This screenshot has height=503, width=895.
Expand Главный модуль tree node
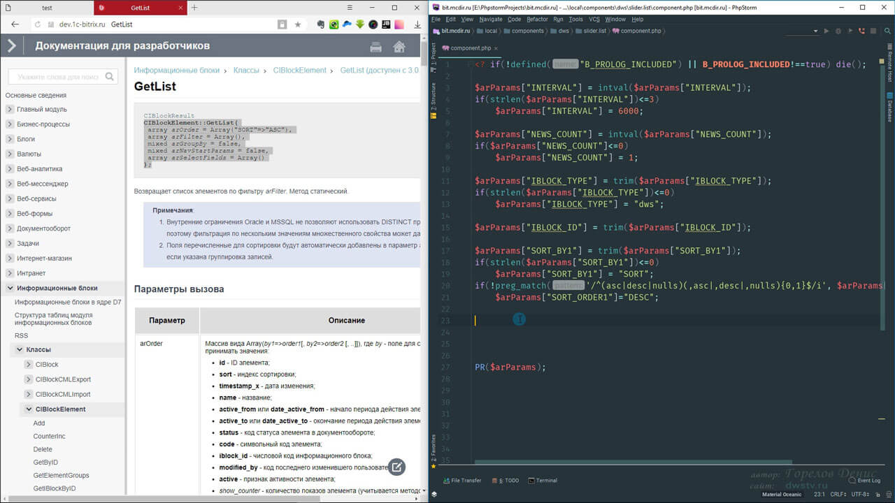pos(10,109)
